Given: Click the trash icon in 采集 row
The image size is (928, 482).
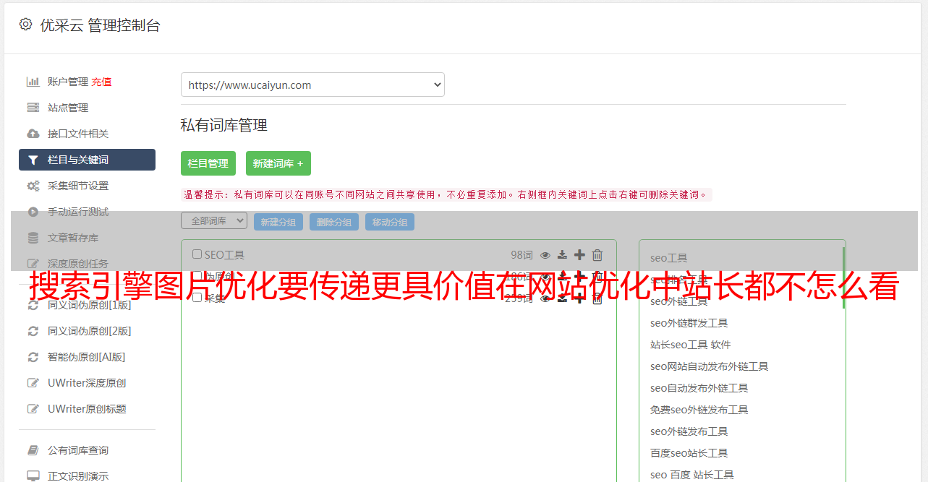Looking at the screenshot, I should coord(597,298).
